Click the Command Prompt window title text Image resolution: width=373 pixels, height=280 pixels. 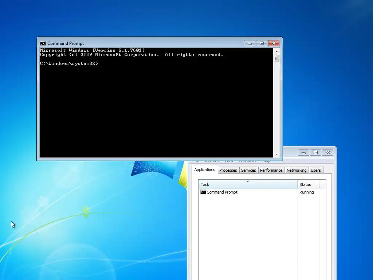pyautogui.click(x=66, y=43)
